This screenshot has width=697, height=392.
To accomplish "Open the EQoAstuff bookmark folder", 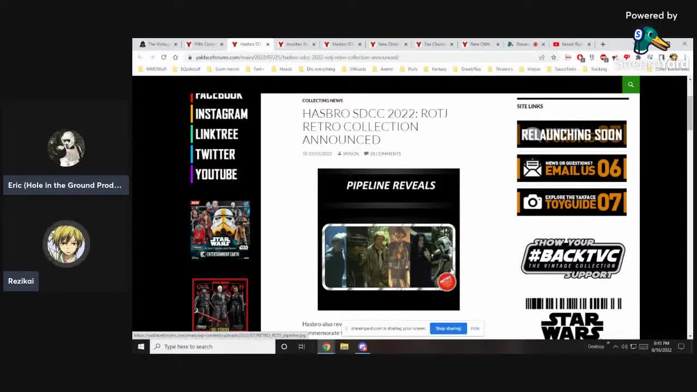I will pos(186,69).
